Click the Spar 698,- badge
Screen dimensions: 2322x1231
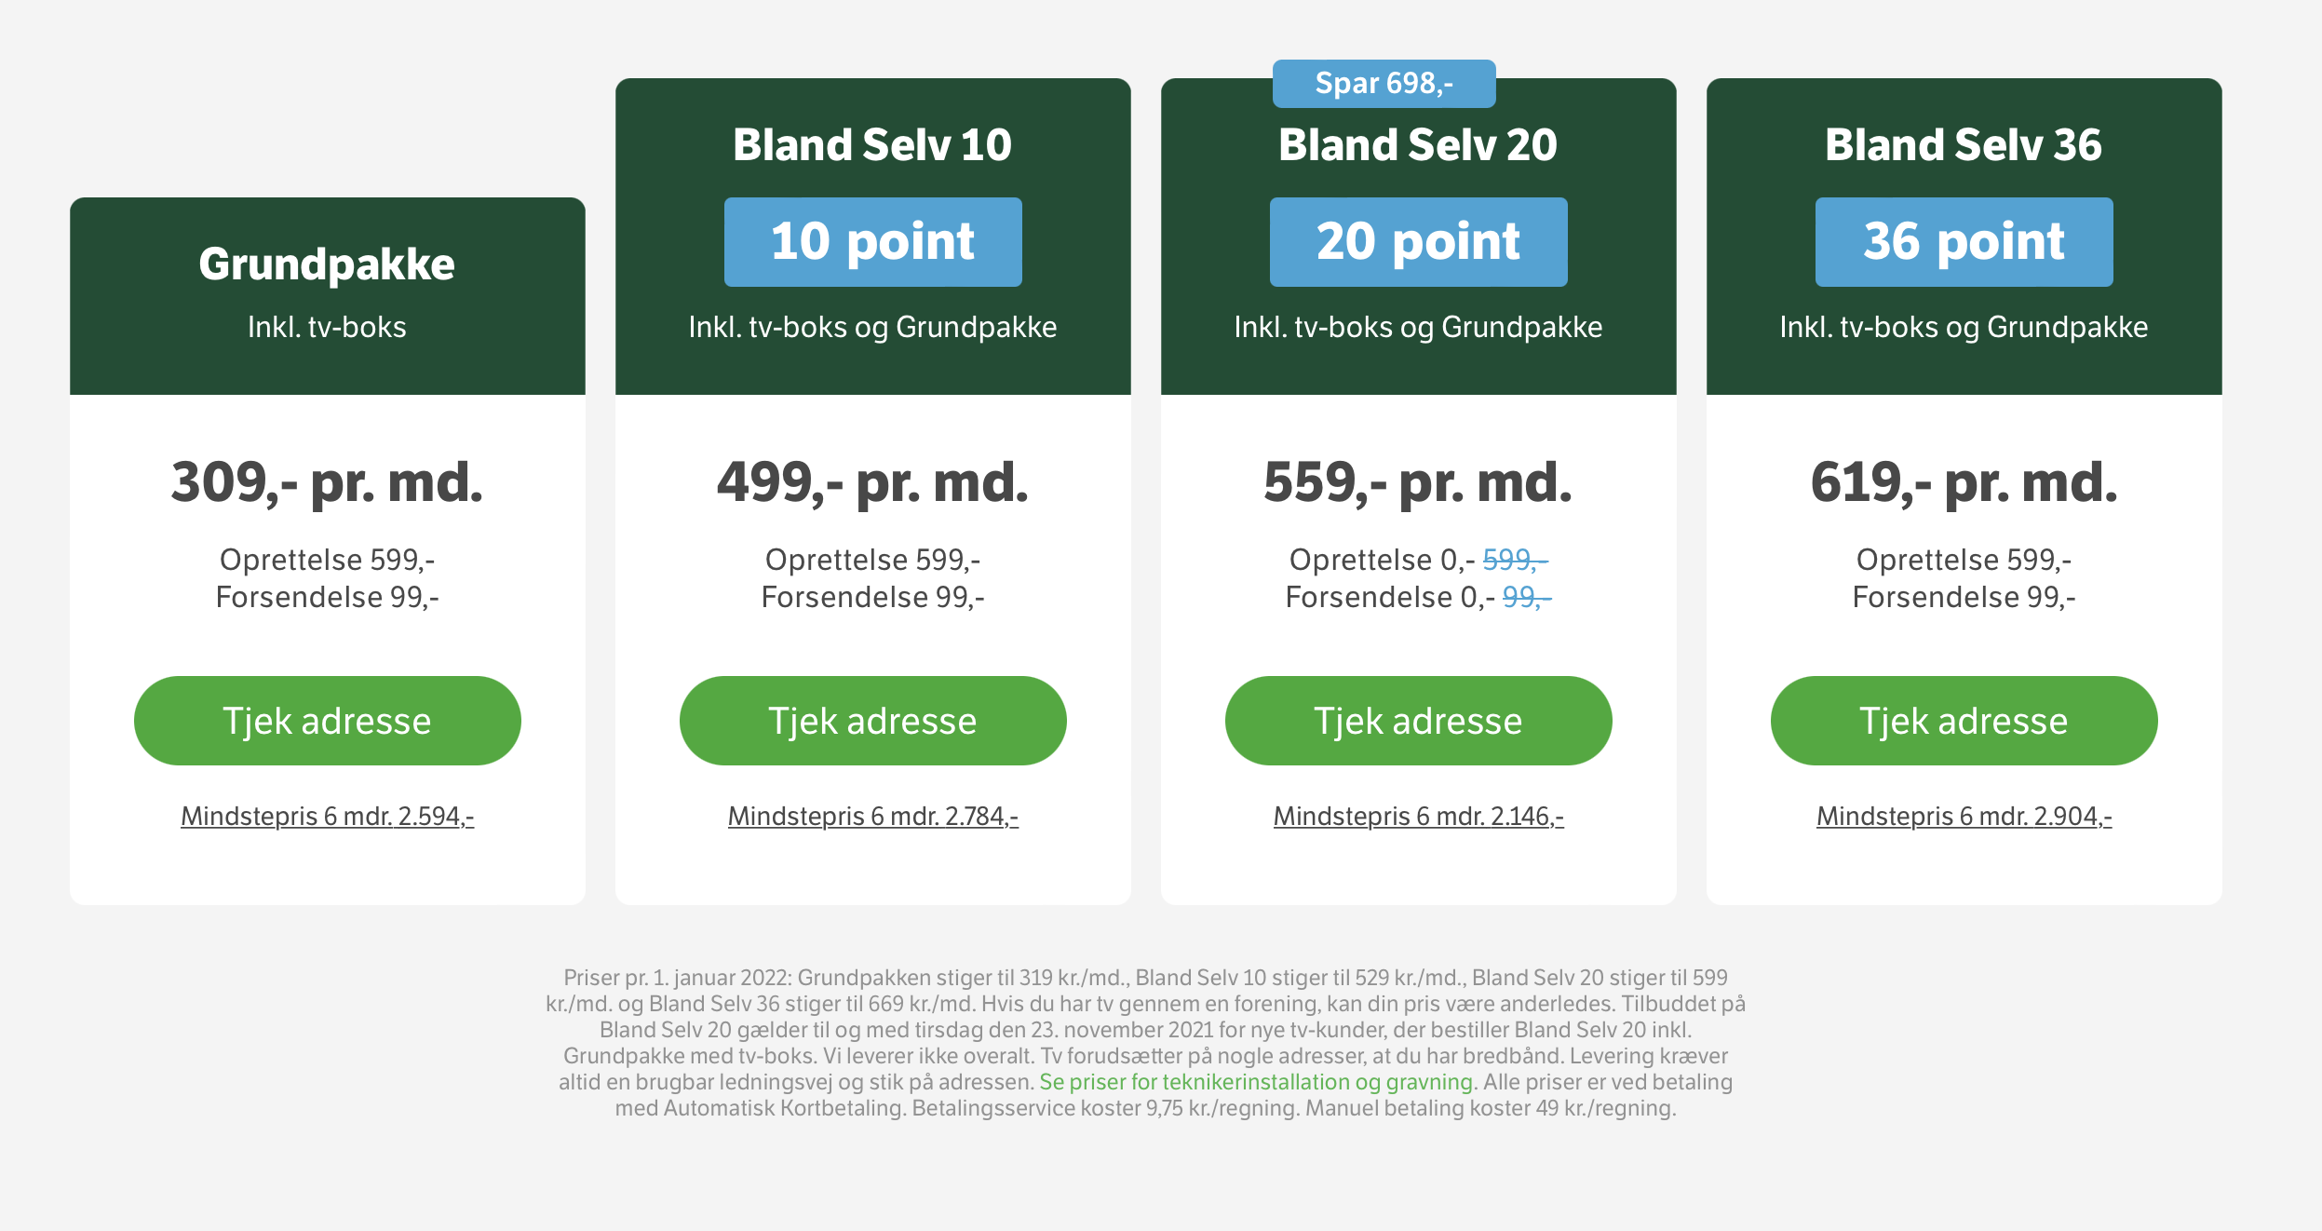click(1384, 84)
